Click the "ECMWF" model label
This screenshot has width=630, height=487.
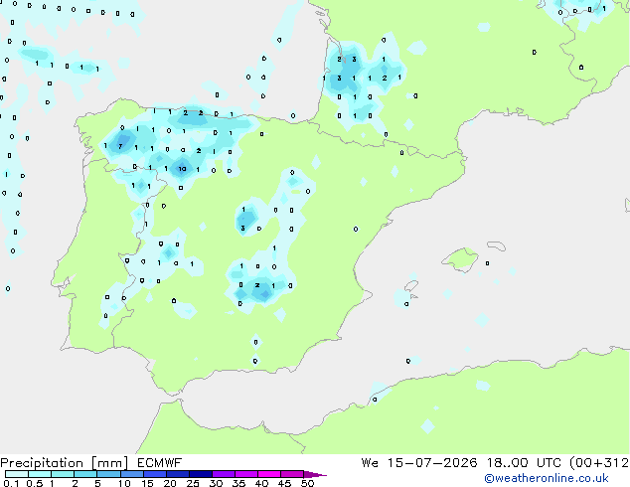coord(160,463)
